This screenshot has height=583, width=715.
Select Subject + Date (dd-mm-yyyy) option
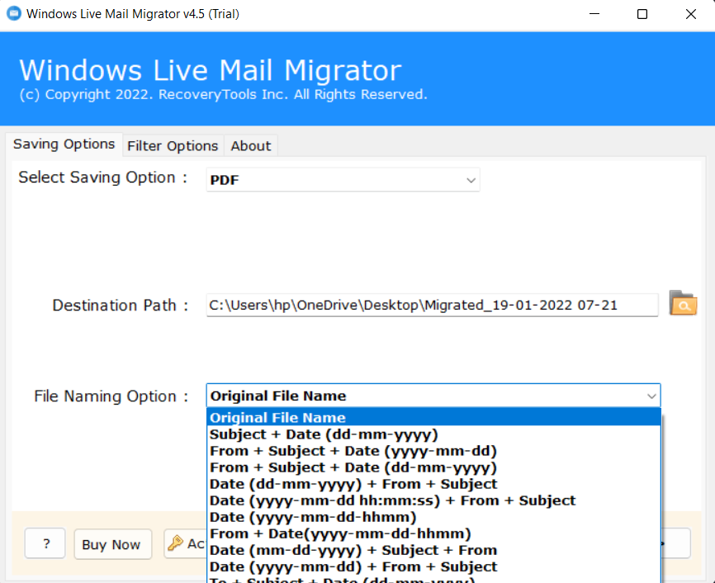point(433,434)
